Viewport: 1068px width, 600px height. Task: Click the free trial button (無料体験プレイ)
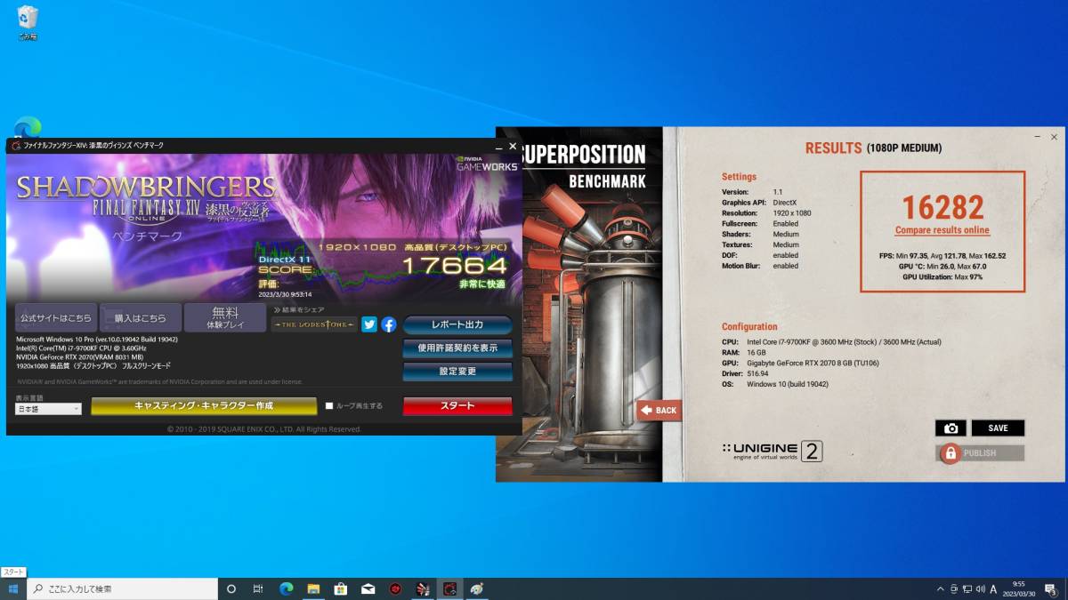click(225, 317)
